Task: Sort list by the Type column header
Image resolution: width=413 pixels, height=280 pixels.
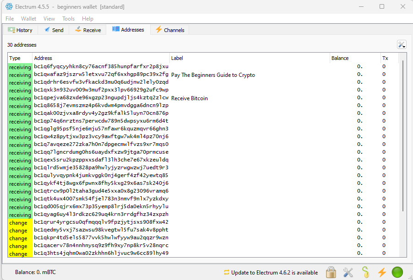Action: (15, 58)
